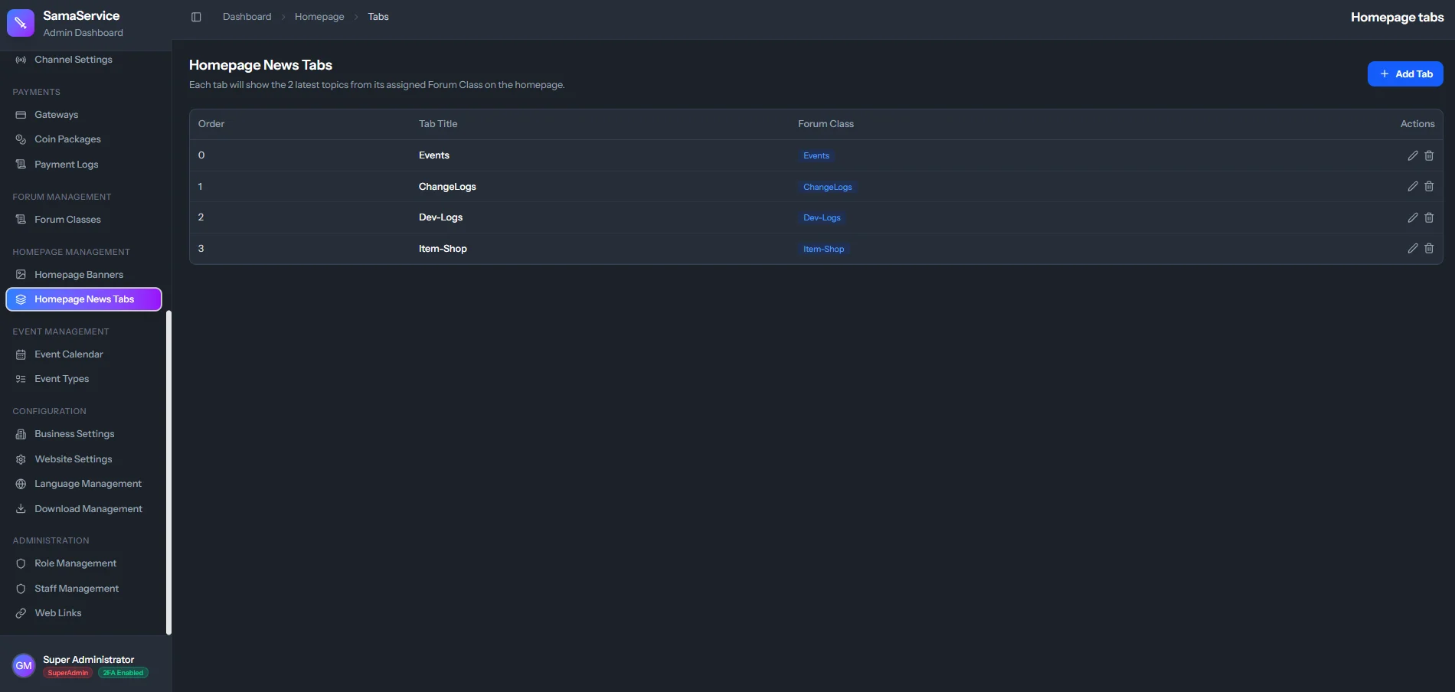The image size is (1455, 692).
Task: Click the SuperAdmin role badge
Action: tap(68, 673)
